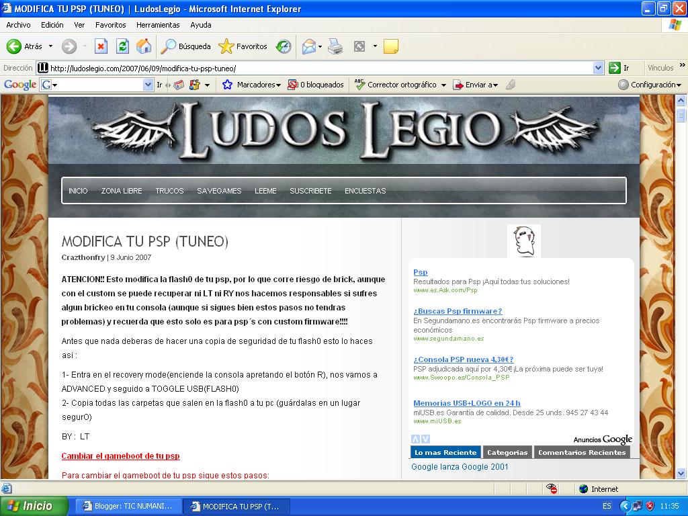The width and height of the screenshot is (688, 516).
Task: Open the Windows Inicio start button
Action: click(34, 506)
